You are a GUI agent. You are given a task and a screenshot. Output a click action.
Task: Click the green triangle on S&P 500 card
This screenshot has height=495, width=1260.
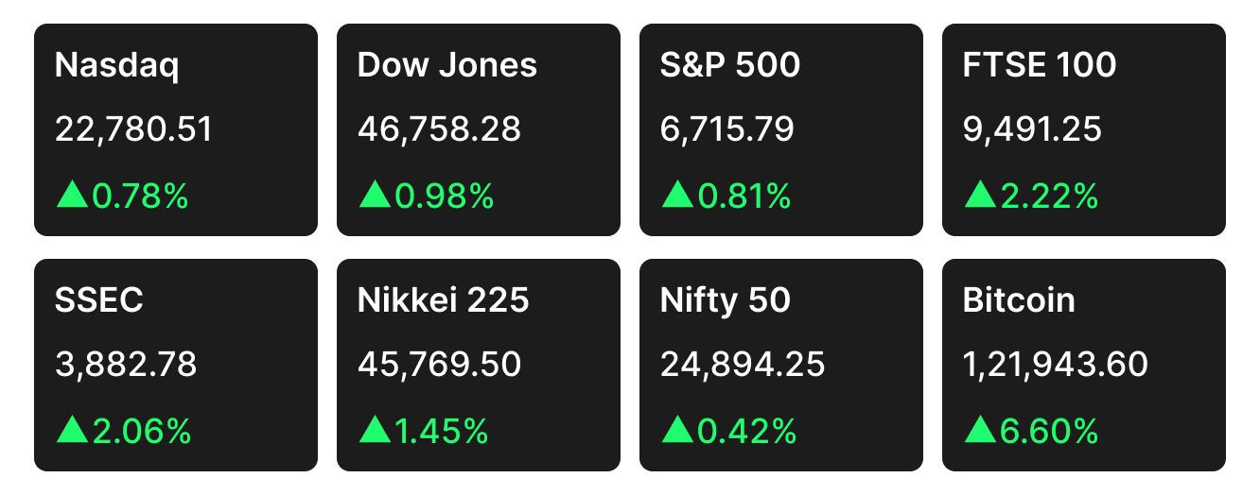coord(677,196)
